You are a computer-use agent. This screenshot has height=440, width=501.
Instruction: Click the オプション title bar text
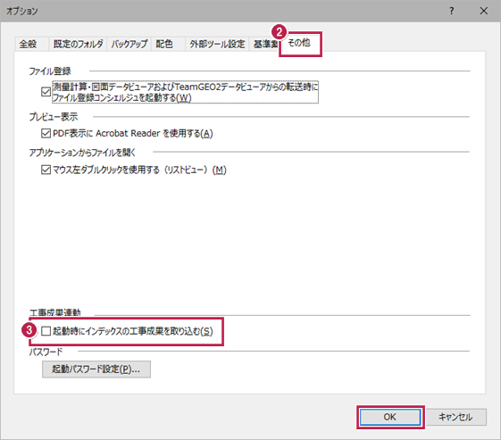coord(22,11)
